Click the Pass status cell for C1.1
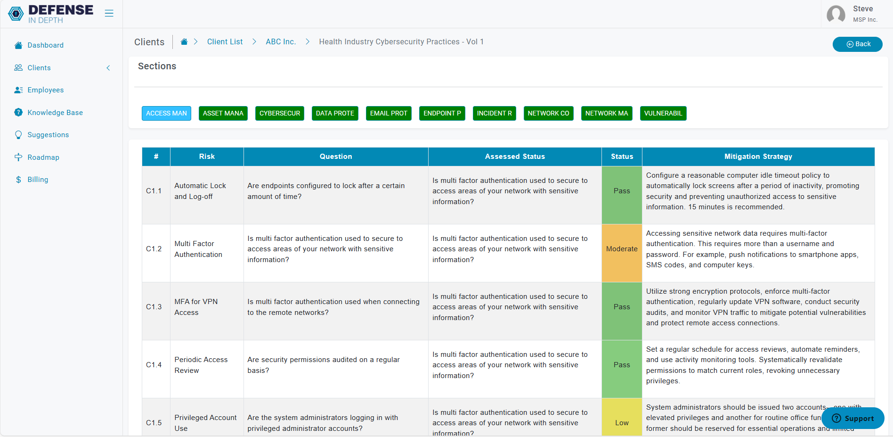893x437 pixels. click(621, 191)
